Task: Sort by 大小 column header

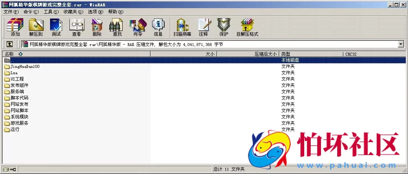Action: (184, 54)
